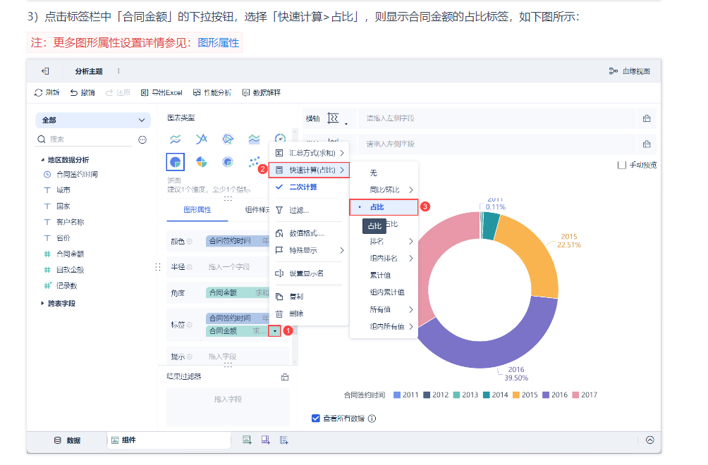This screenshot has width=708, height=465.
Task: Choose the pie chart type icon
Action: pos(175,161)
